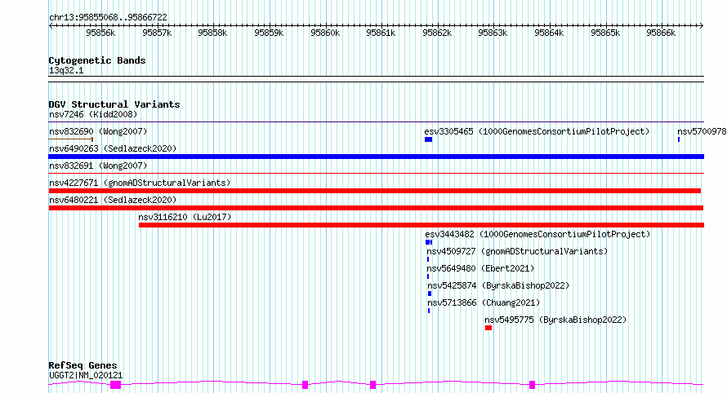This screenshot has width=727, height=393.
Task: Select nsv5495775 (ByrskaBishop2022) label
Action: pos(555,320)
